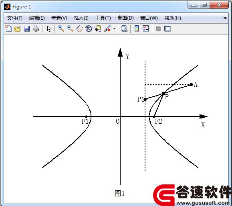Click the dock figure arrow in menu bar
Image resolution: width=232 pixels, height=206 pixels.
(225, 18)
